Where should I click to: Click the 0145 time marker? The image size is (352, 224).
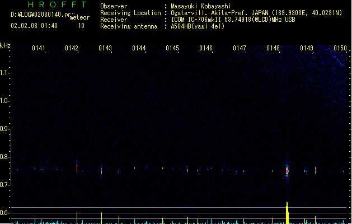pyautogui.click(x=172, y=48)
